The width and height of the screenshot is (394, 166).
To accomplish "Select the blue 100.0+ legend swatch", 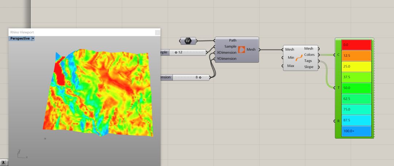I will click(x=356, y=131).
